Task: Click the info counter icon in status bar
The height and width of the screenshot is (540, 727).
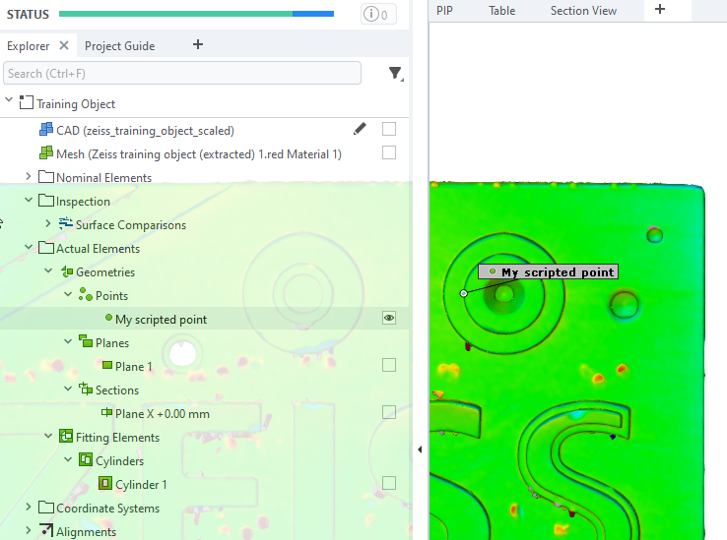Action: pyautogui.click(x=379, y=14)
